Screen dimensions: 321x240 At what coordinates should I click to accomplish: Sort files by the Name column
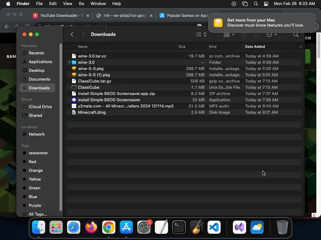[82, 47]
